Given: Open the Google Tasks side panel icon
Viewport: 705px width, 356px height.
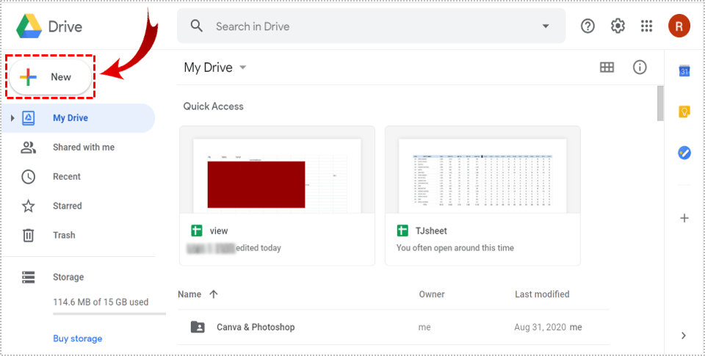Looking at the screenshot, I should coord(684,153).
